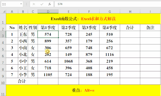Click the '第2季度' header cell
Screen dimensions: 161x96
(69, 28)
